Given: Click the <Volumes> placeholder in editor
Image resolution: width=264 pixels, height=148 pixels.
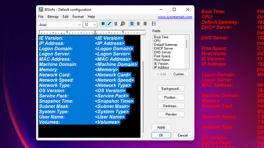Looking at the screenshot, I should tap(107, 122).
